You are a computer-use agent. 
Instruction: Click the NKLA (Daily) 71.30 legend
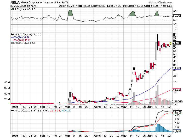point(28,35)
